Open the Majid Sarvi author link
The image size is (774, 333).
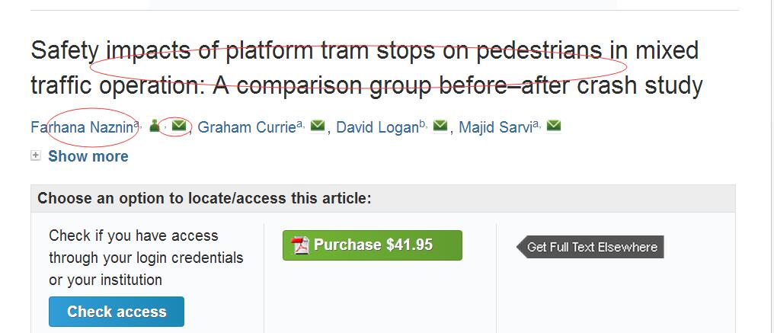click(495, 127)
